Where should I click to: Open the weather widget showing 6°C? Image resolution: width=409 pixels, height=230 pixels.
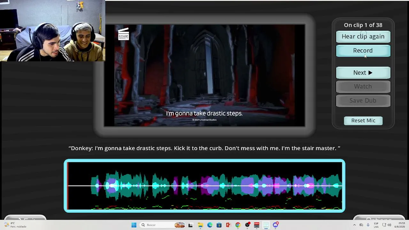(x=15, y=225)
